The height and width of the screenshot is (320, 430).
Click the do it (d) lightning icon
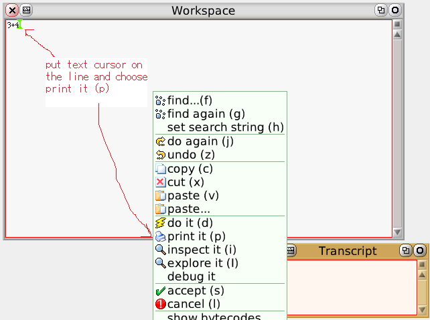(x=160, y=223)
